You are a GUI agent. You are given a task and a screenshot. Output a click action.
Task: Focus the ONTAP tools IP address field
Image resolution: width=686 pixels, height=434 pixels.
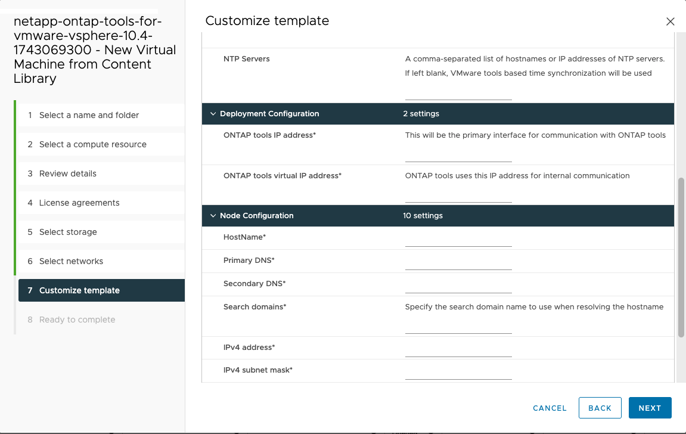coord(458,156)
